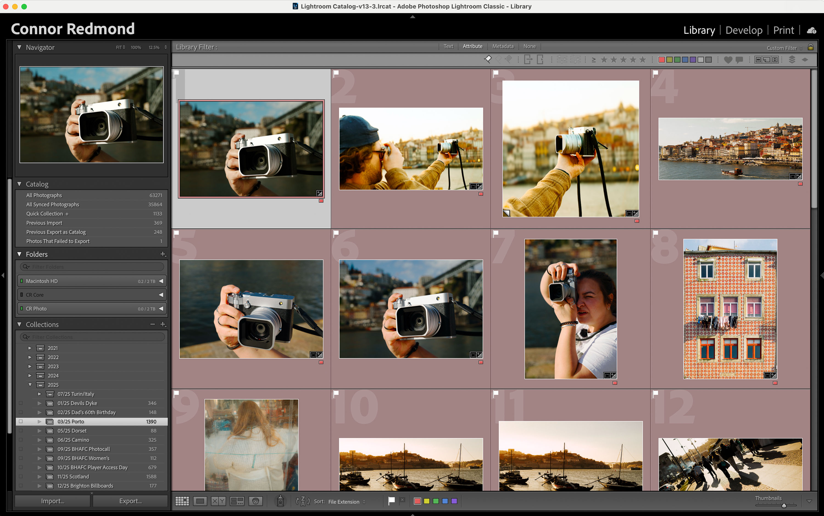The image size is (824, 516).
Task: Expand the 07/25 Turin/Italy collection set
Action: [40, 394]
